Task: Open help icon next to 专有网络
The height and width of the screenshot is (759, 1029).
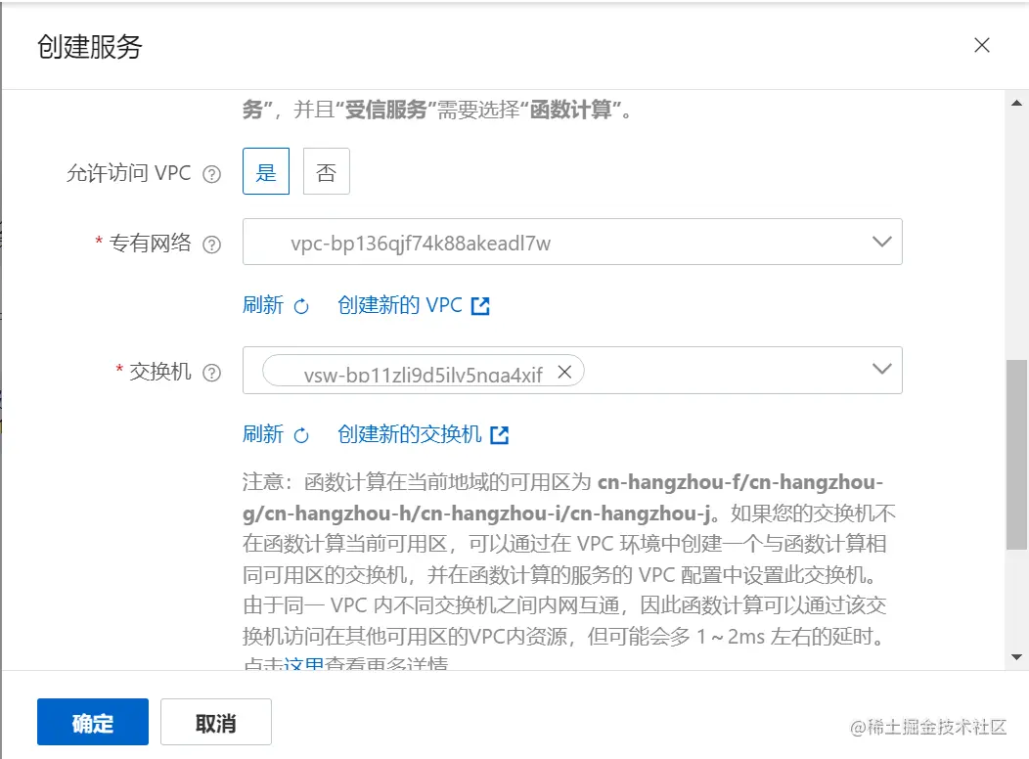Action: pyautogui.click(x=211, y=245)
